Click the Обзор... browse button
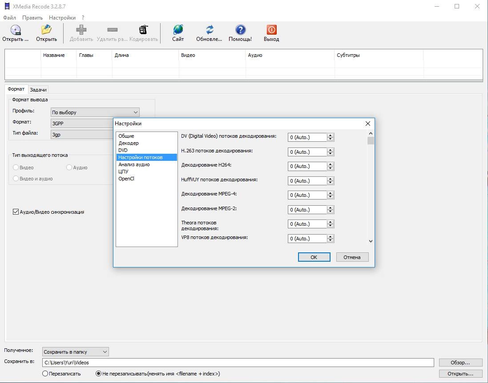This screenshot has height=383, width=488. coord(460,363)
